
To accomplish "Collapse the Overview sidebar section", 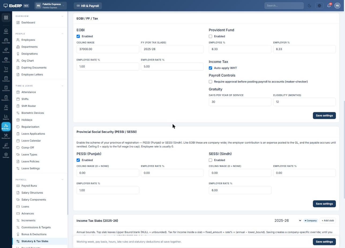I will pyautogui.click(x=62, y=16).
